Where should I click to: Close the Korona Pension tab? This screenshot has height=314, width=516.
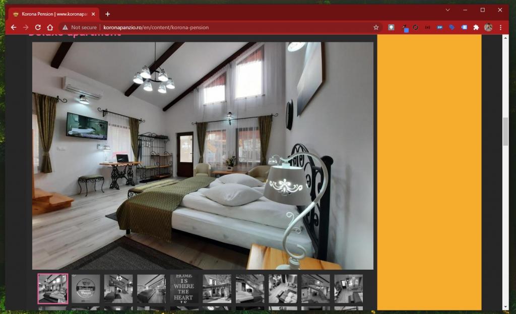pos(93,14)
